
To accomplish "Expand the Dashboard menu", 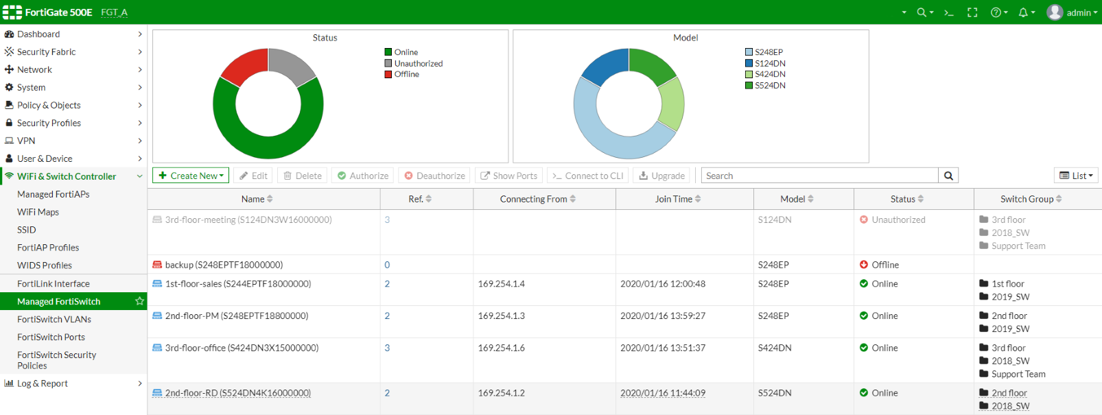I will click(73, 34).
